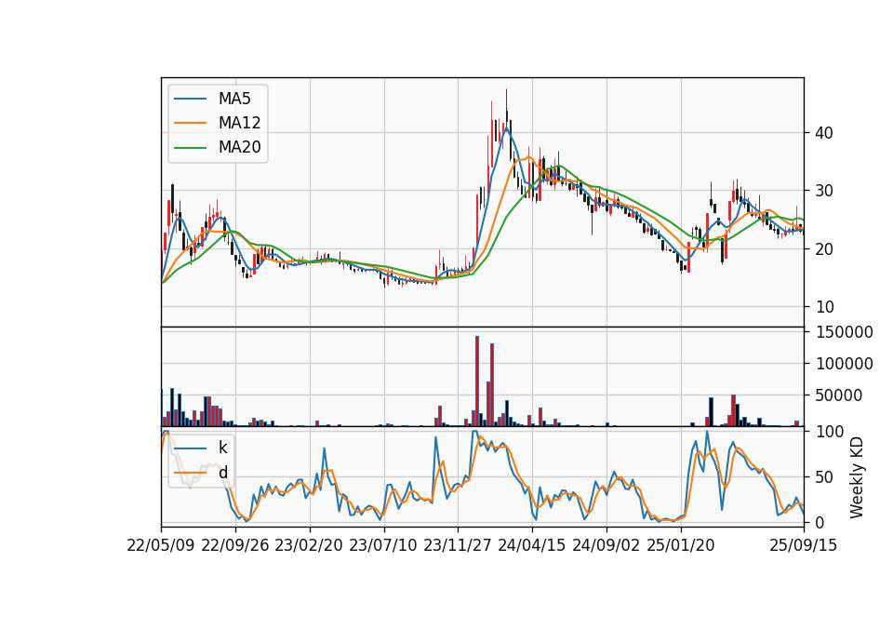Click the blue MA5 legend line sample
Image resolution: width=893 pixels, height=642 pixels.
190,100
